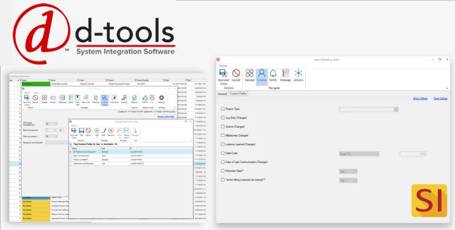455x230 pixels.
Task: Click Date Commissioned field in Edit Task
Action: click(x=55, y=130)
